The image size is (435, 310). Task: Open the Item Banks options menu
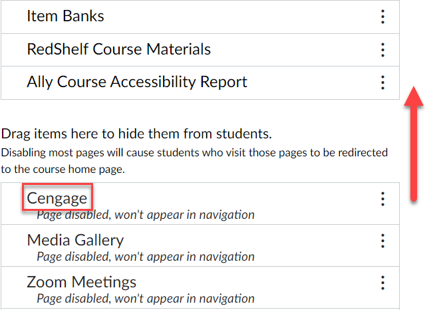click(x=382, y=17)
